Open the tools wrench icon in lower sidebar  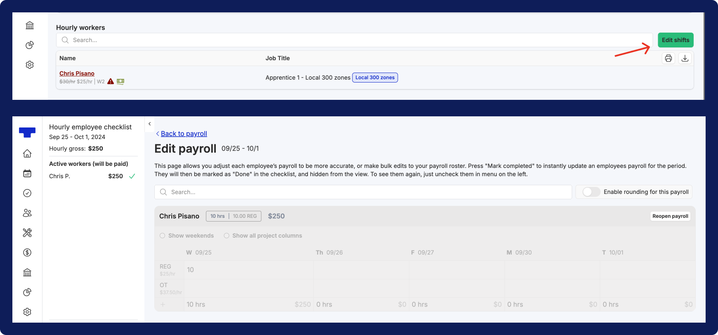tap(27, 233)
